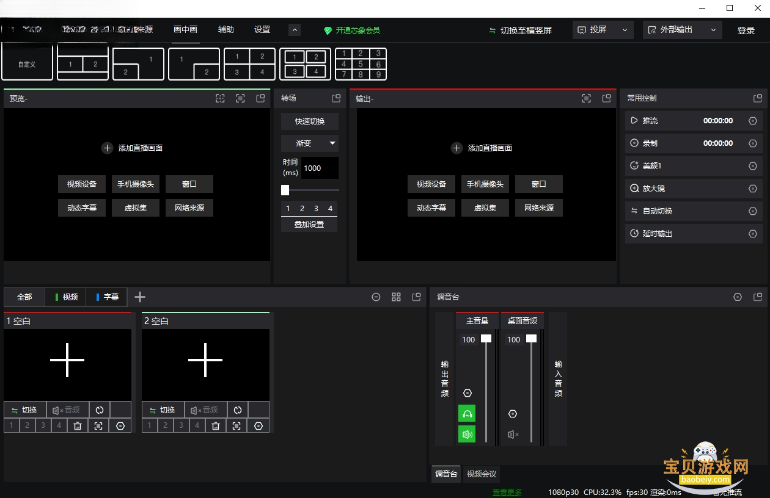Click the 主音量 volume slider handle

click(x=486, y=338)
